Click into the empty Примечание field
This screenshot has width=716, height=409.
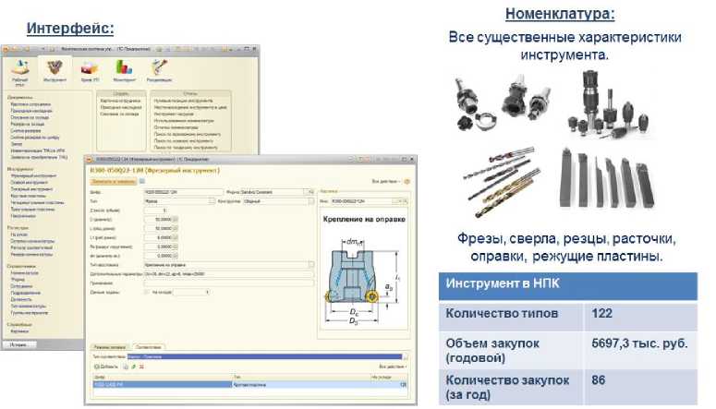[x=229, y=283]
